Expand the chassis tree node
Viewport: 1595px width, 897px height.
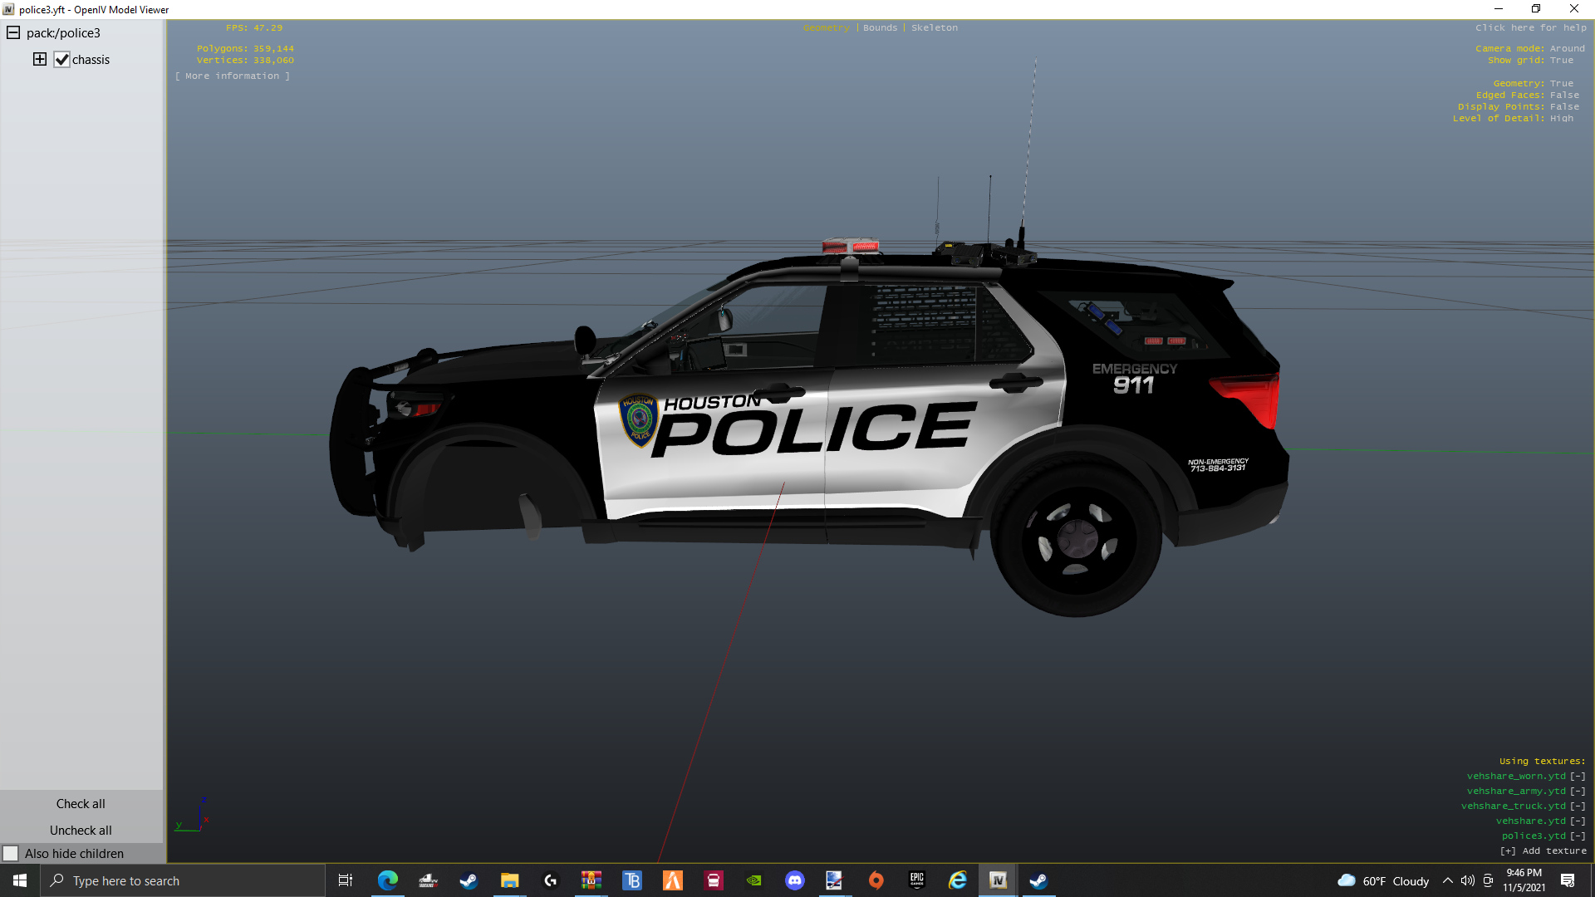(39, 59)
